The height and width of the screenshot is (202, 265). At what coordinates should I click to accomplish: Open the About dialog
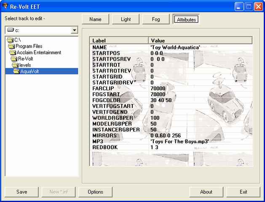tap(206, 192)
